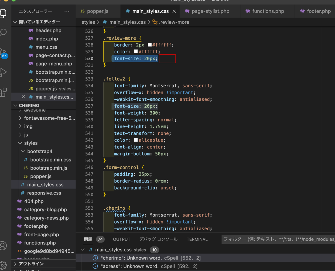Open the Extensions view
This screenshot has height=271, width=335.
click(x=3, y=92)
